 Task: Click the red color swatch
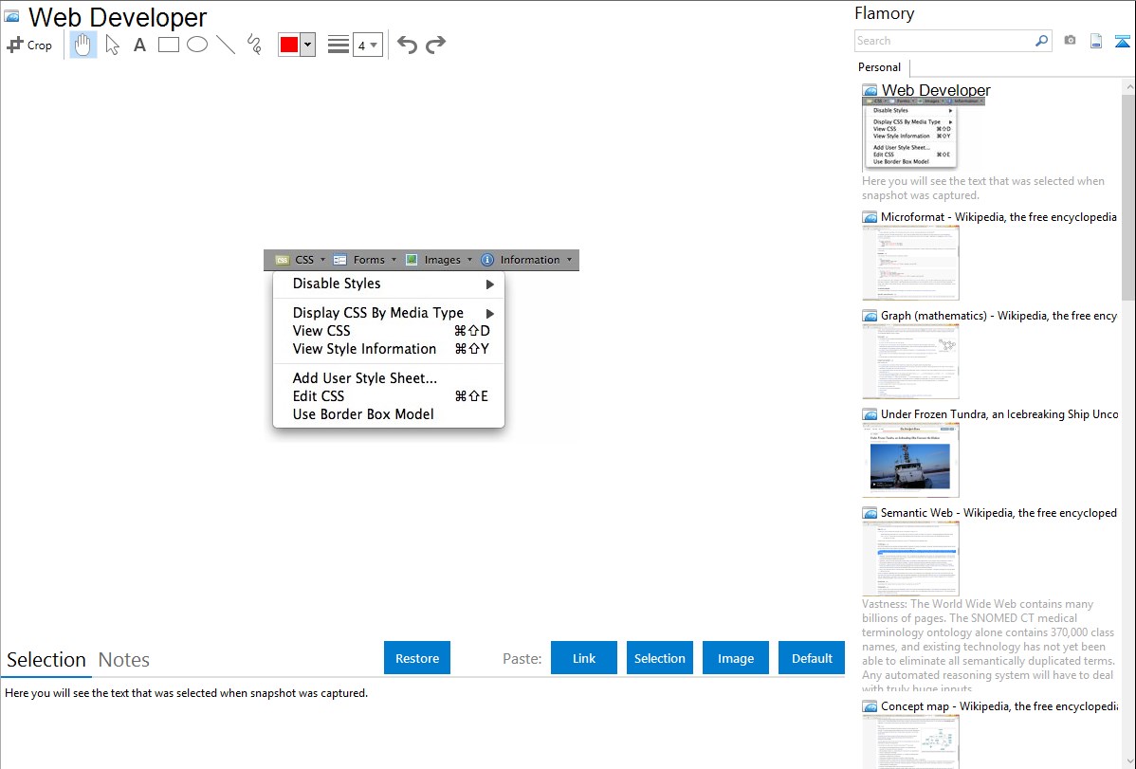289,45
